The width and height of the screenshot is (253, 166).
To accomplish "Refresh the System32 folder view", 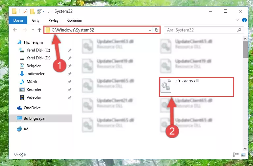I will coord(156,30).
